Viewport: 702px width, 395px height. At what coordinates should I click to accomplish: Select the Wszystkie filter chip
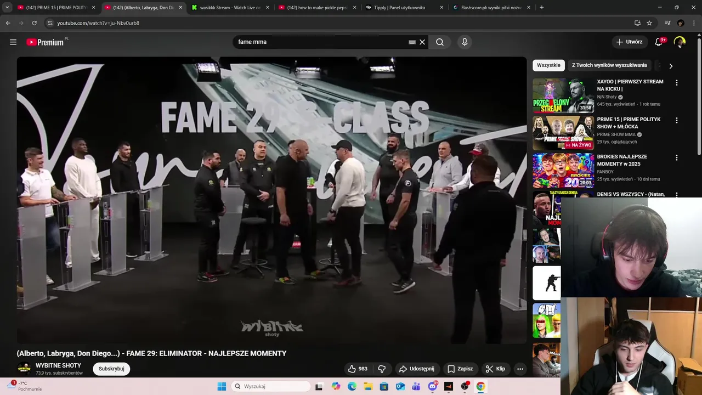pos(548,65)
